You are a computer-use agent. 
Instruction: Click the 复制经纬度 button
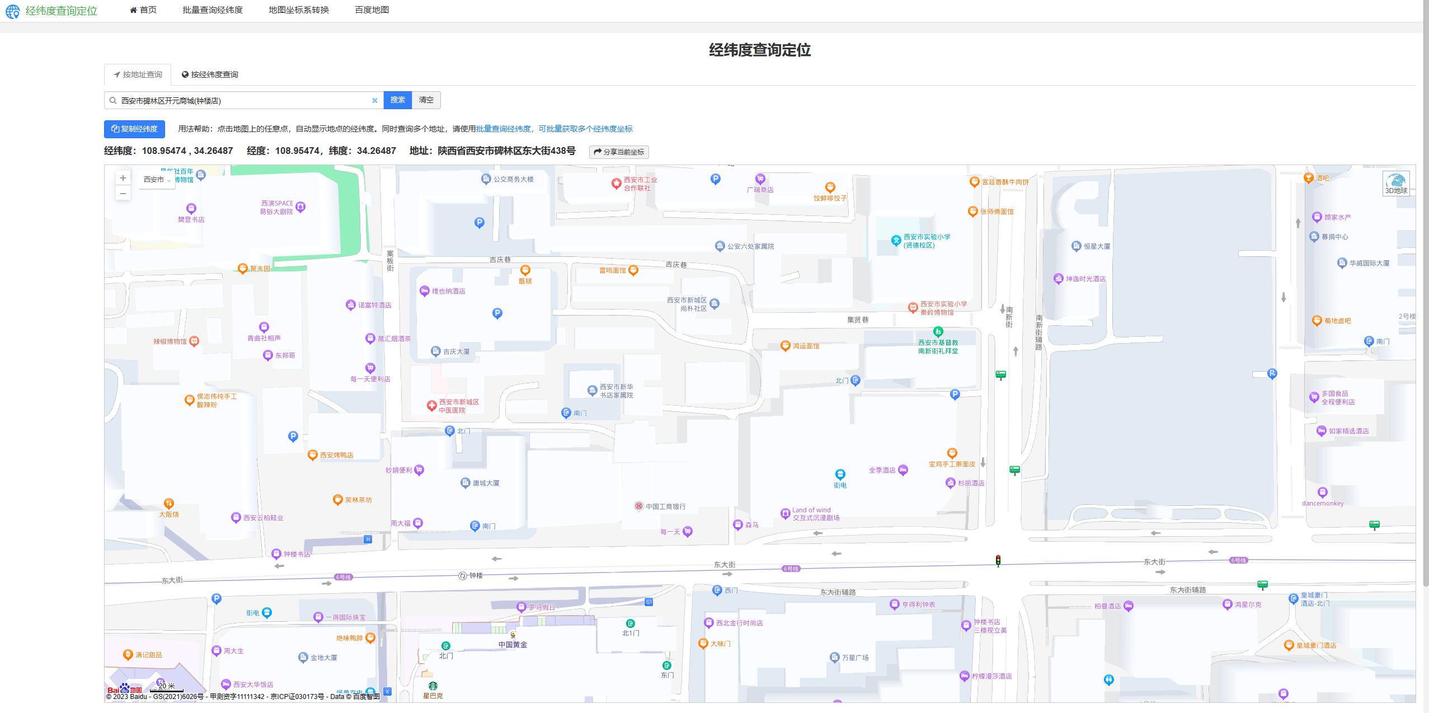[134, 129]
